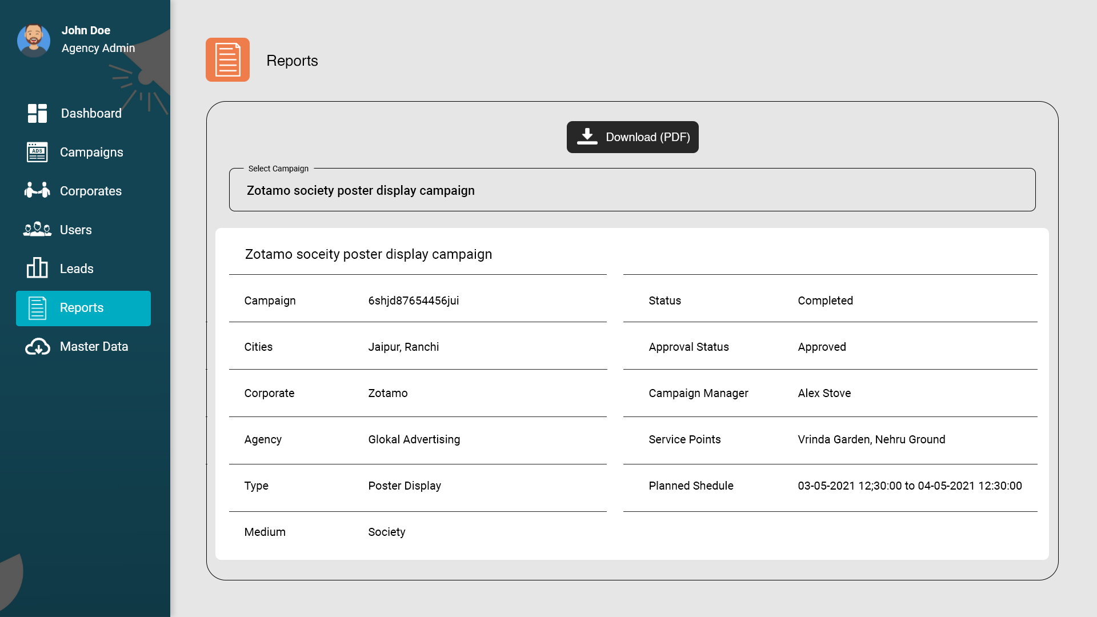The width and height of the screenshot is (1097, 617).
Task: Click the orange Reports header icon
Action: (227, 60)
